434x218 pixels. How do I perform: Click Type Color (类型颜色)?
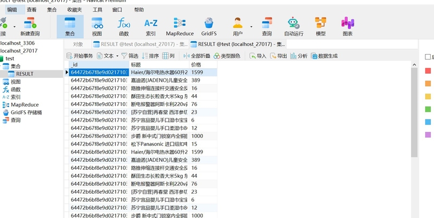tap(227, 56)
